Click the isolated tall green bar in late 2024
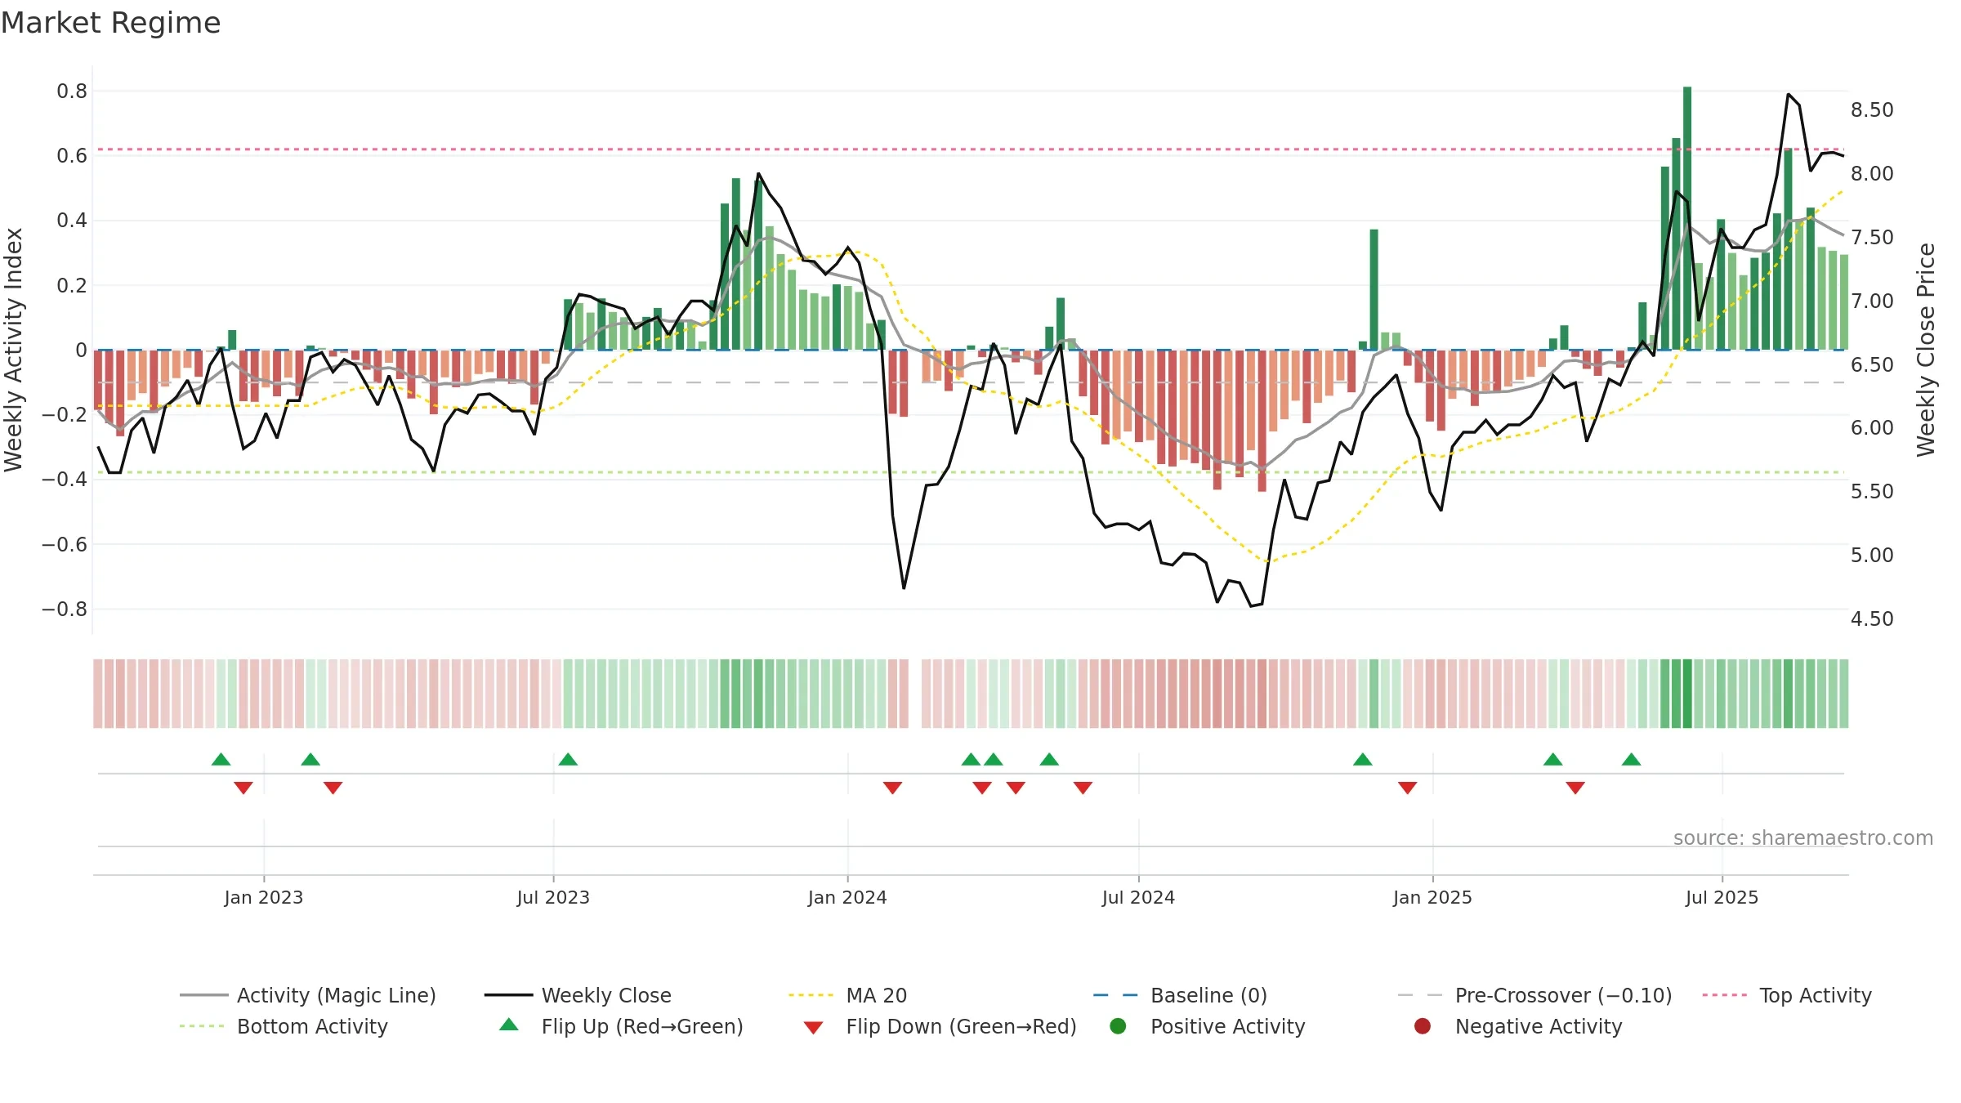This screenshot has height=1103, width=1961. tap(1374, 289)
